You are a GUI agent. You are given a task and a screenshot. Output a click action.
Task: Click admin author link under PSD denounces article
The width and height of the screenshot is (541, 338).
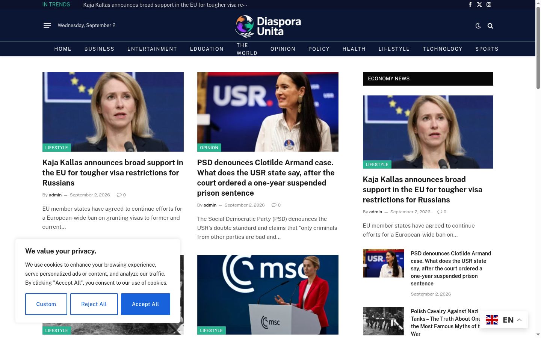click(210, 205)
